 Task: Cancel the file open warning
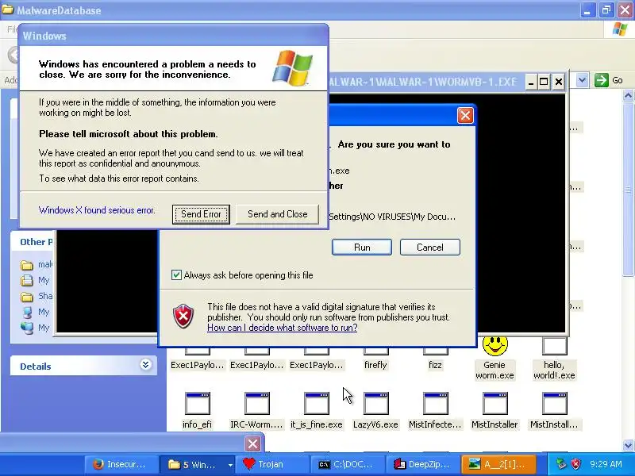coord(429,248)
